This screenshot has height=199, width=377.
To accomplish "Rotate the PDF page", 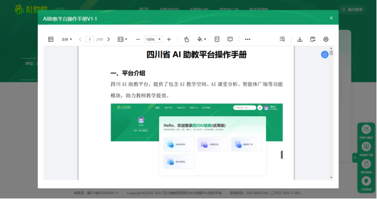I will 186,39.
